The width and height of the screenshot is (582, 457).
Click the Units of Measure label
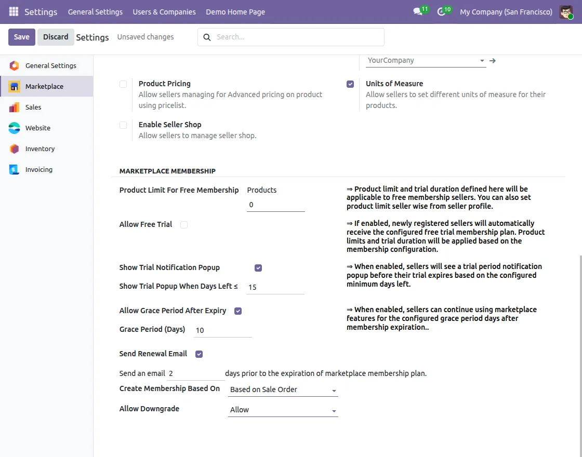(394, 84)
